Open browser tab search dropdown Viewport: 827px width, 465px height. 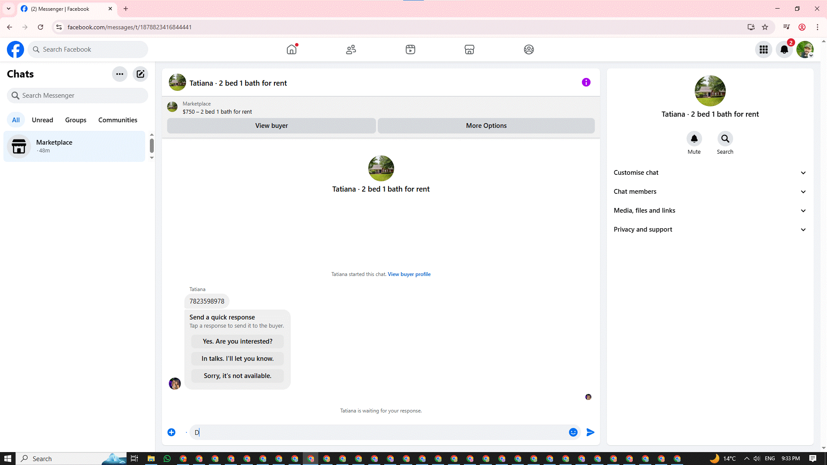pos(9,9)
